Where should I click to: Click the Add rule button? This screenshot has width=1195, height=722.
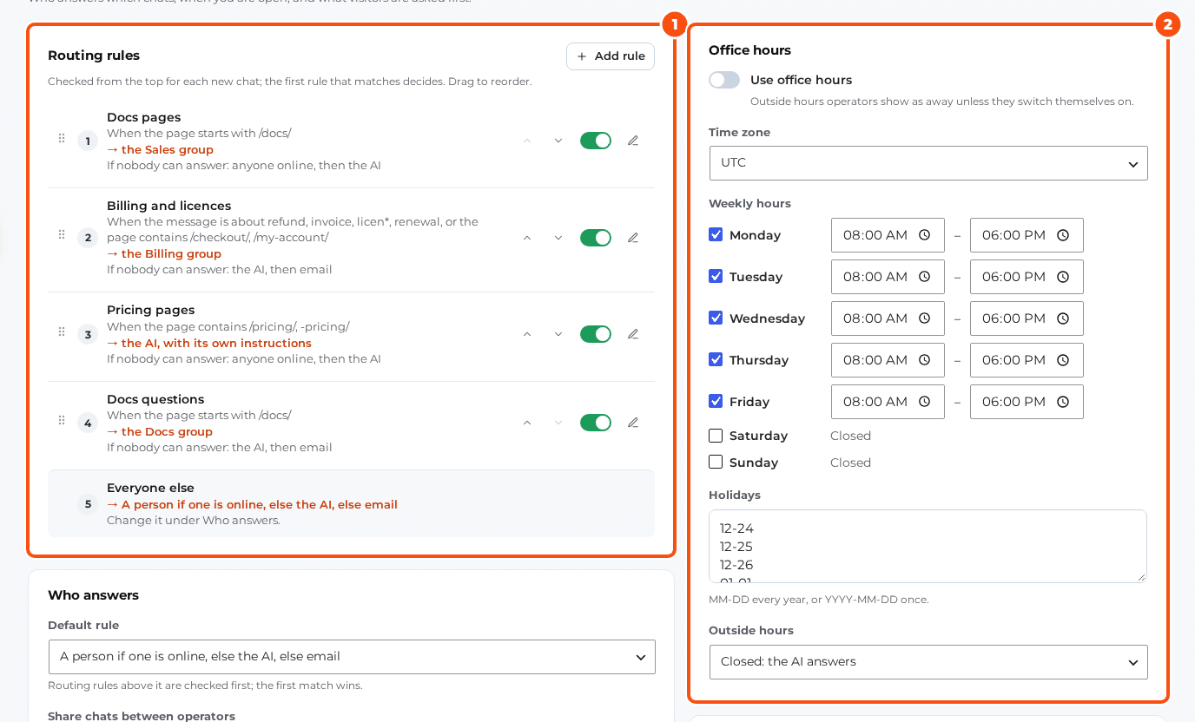pos(611,56)
